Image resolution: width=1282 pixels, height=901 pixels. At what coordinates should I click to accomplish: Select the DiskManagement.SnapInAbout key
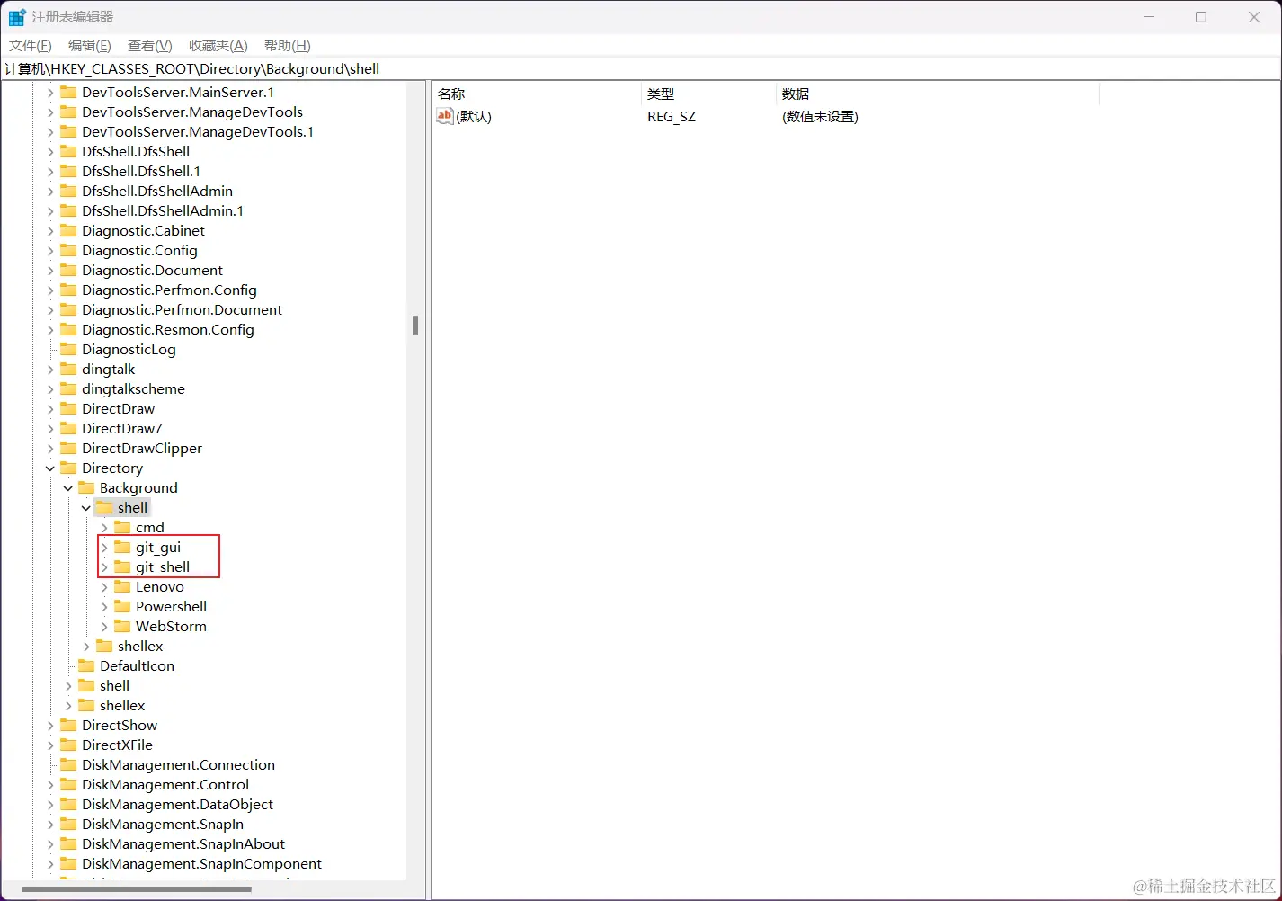183,843
